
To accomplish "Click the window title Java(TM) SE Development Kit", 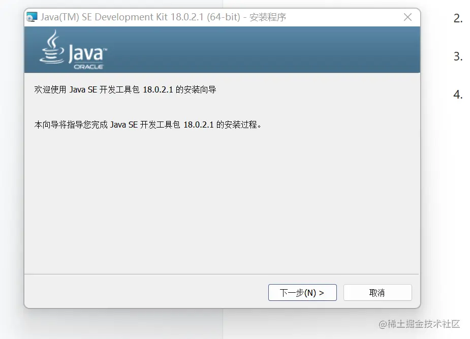I will click(x=104, y=17).
